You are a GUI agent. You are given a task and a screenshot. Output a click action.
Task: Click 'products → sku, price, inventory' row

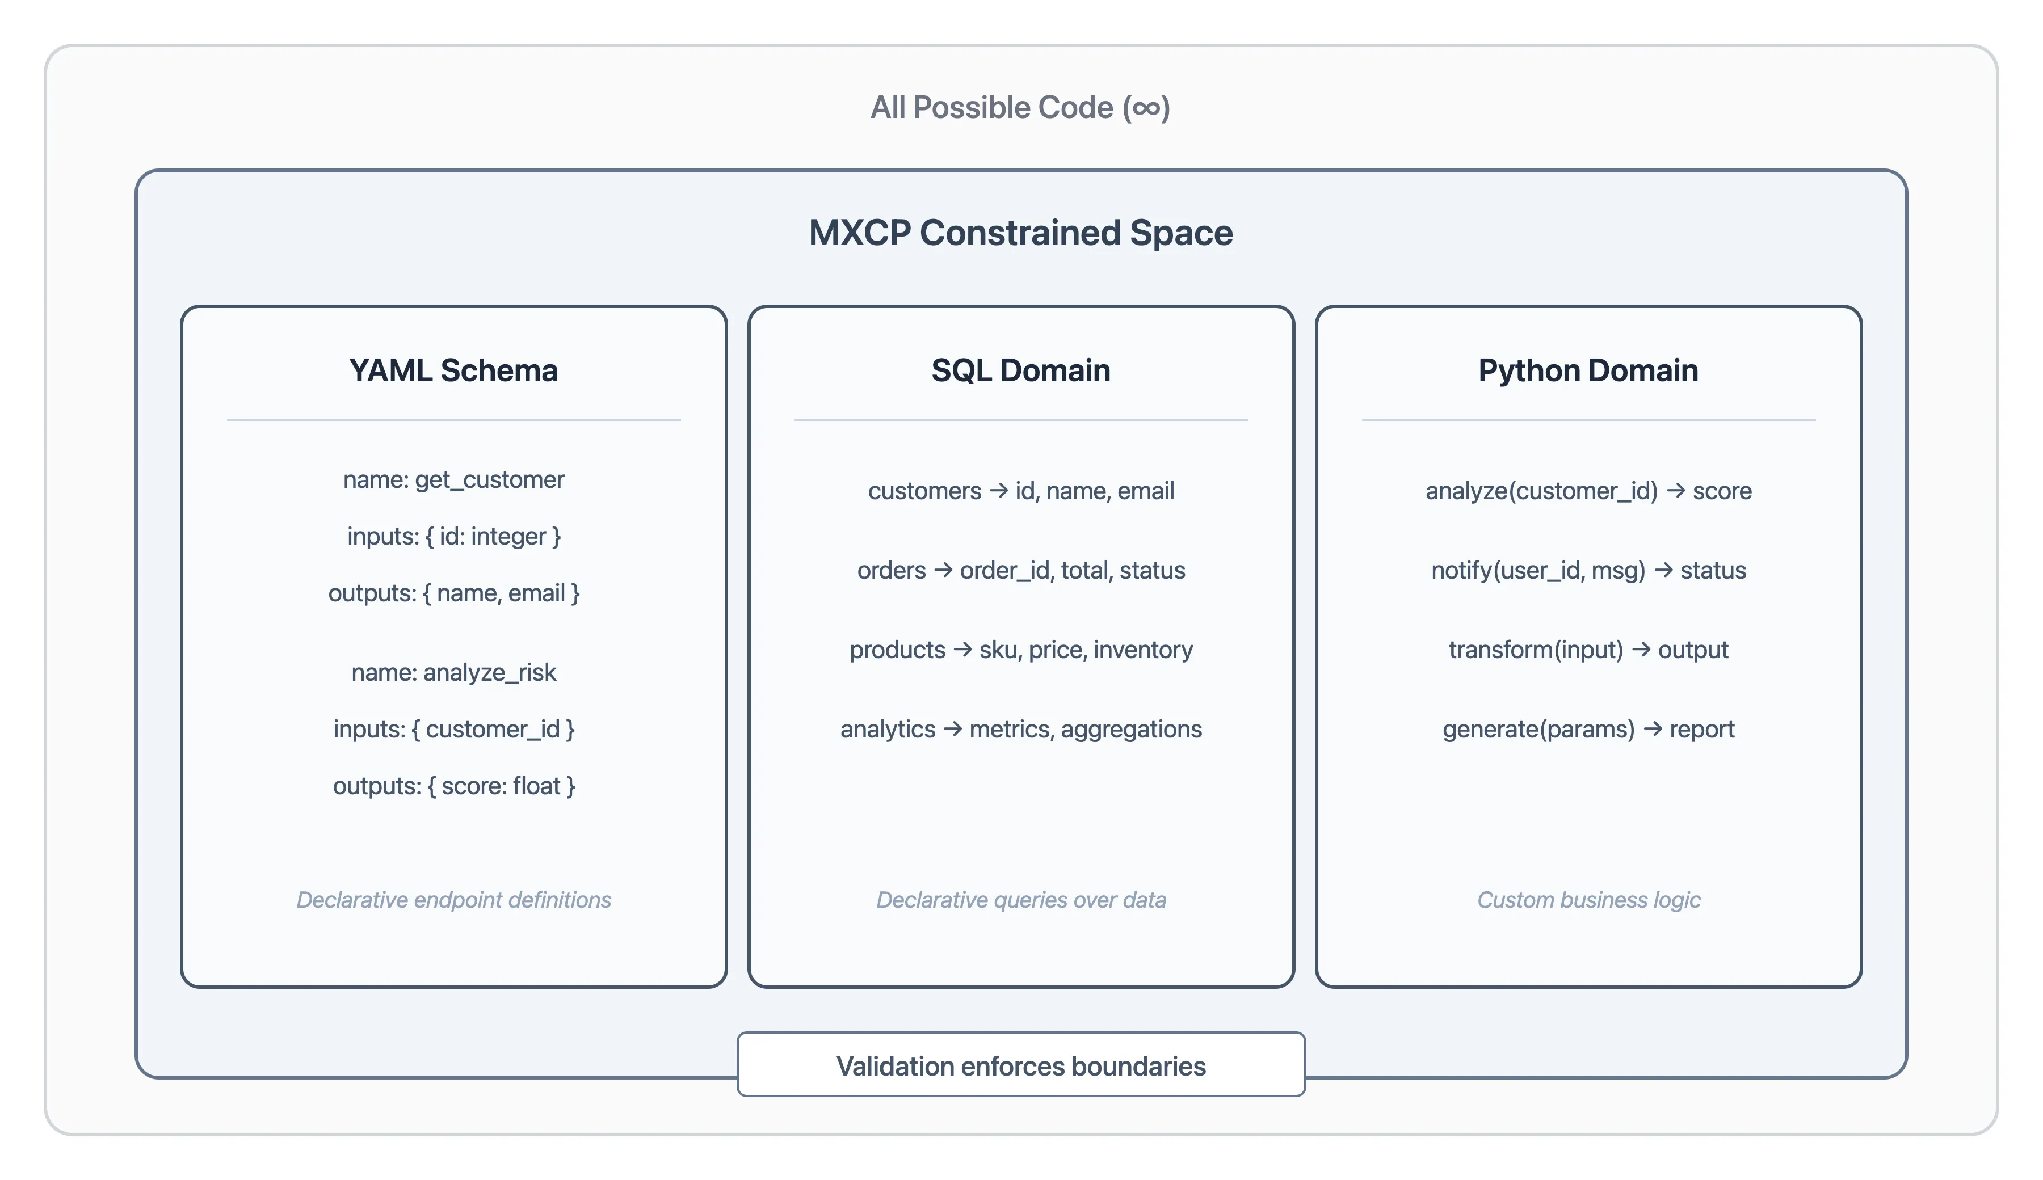tap(1021, 649)
